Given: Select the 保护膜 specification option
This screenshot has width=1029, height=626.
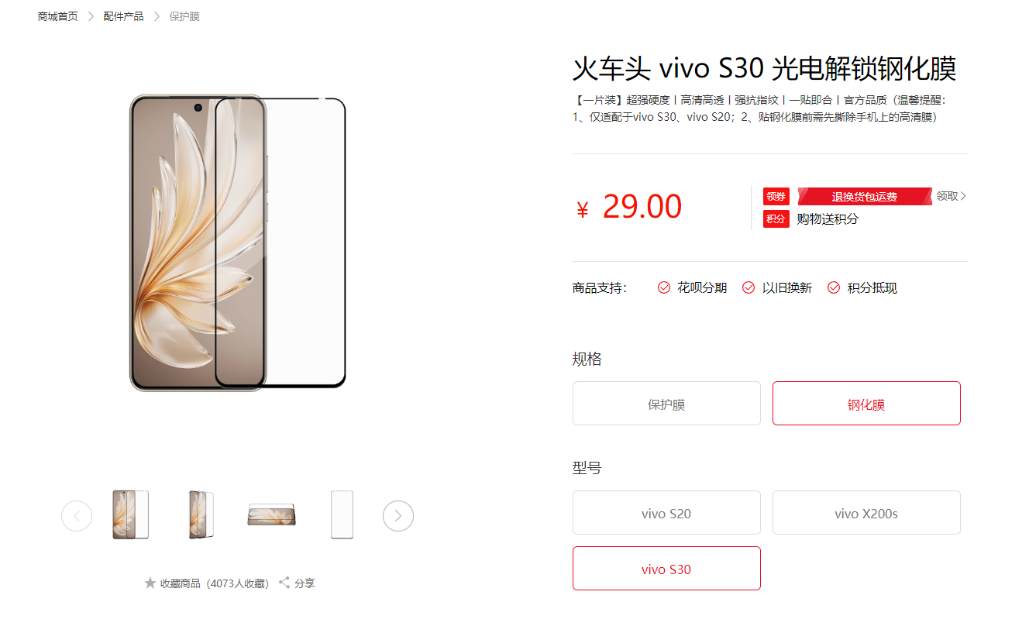Looking at the screenshot, I should tap(666, 404).
